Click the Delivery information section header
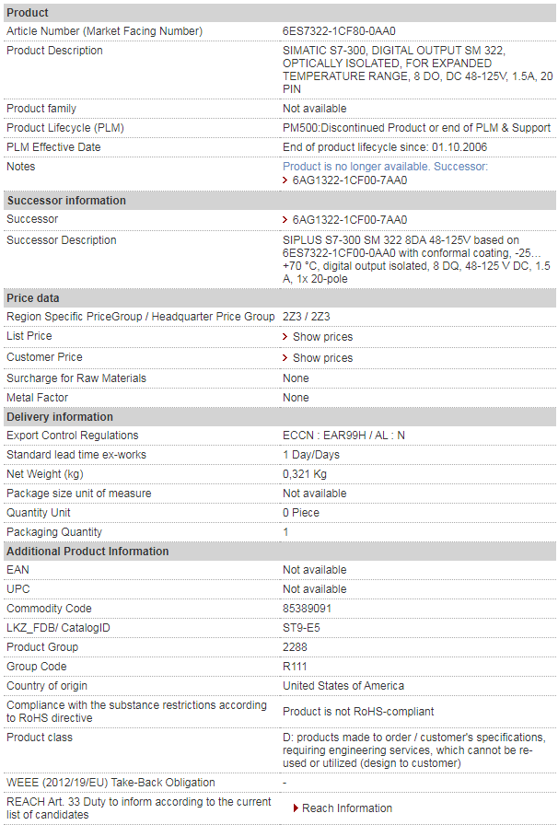The width and height of the screenshot is (558, 825). (x=280, y=417)
